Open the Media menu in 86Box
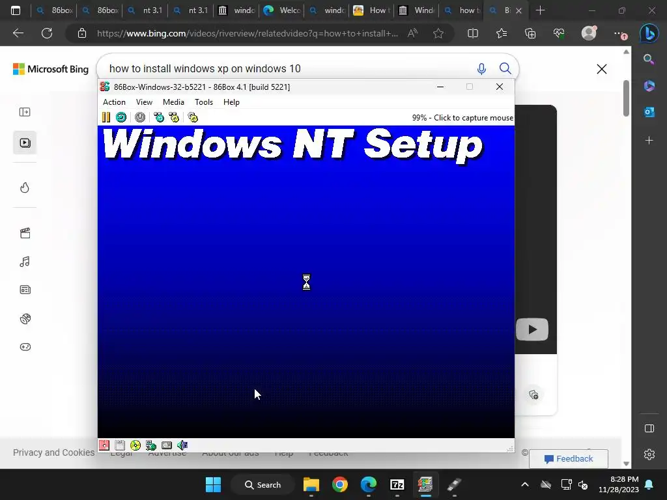 coord(173,102)
